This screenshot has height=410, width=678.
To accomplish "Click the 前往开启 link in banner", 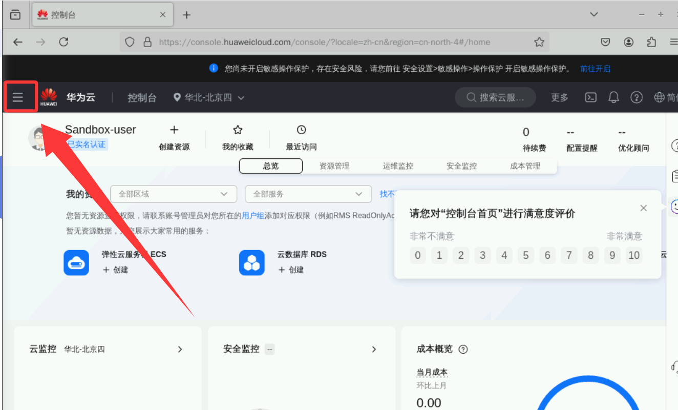I will (x=595, y=69).
